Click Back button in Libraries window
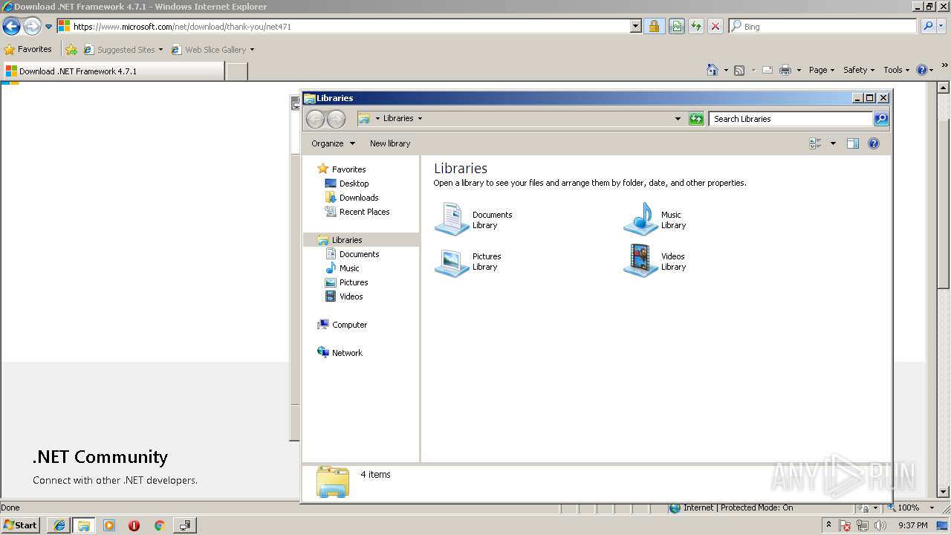The image size is (951, 535). 315,119
